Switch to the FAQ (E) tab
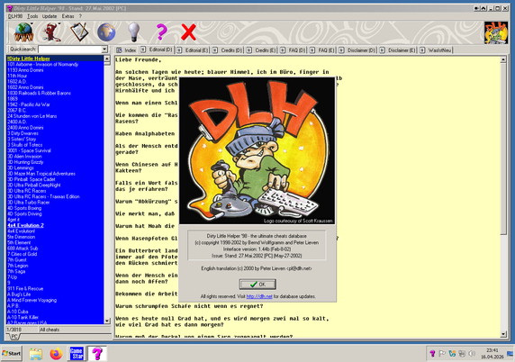Screen dimensions: 515x362 pos(322,50)
